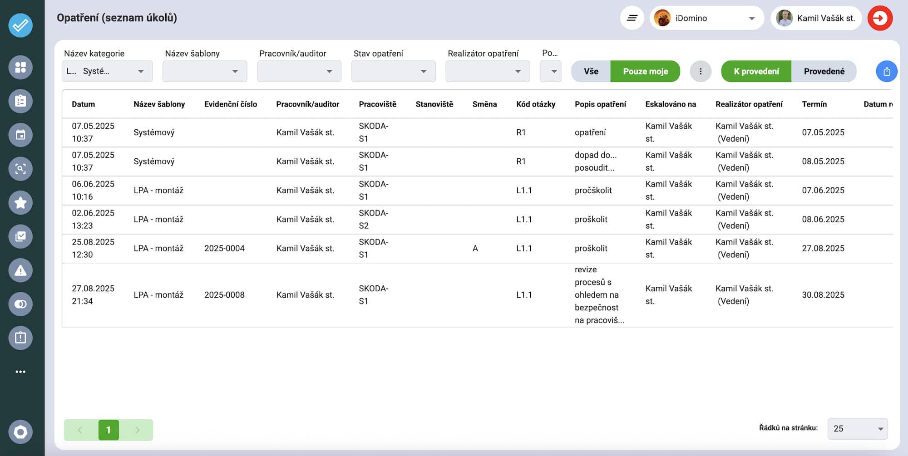Image resolution: width=908 pixels, height=456 pixels.
Task: Click the hamburger menu icon in header
Action: [632, 18]
